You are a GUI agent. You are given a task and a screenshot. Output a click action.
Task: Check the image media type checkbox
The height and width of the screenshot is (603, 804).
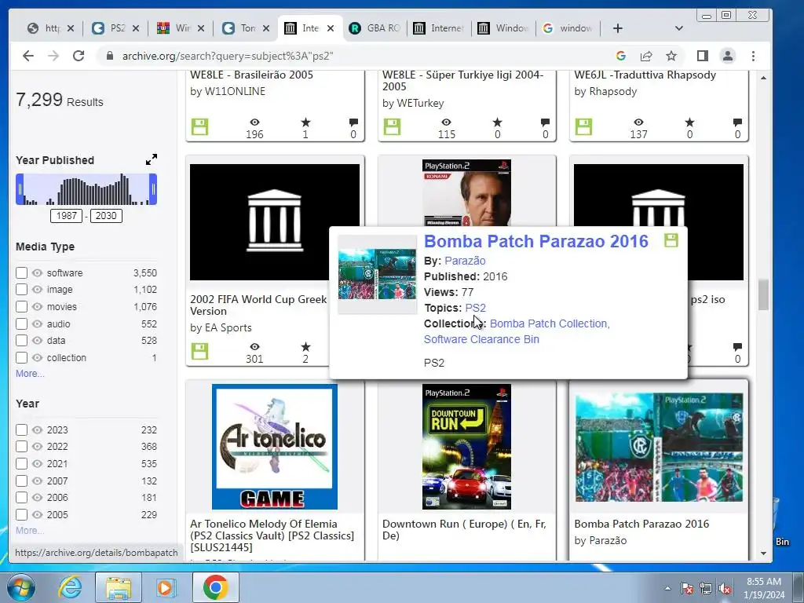(x=21, y=289)
